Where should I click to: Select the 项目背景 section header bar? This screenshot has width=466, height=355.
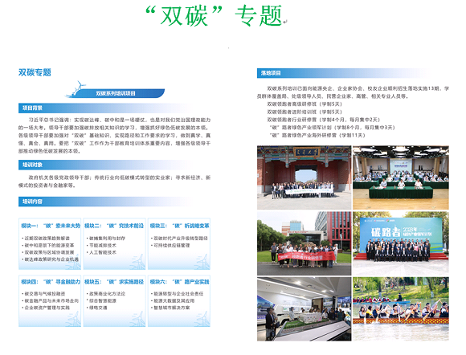pos(105,108)
